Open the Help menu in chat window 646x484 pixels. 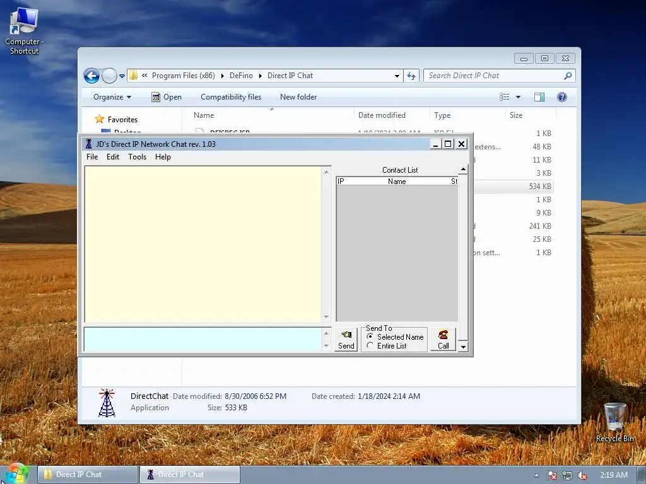pos(163,157)
